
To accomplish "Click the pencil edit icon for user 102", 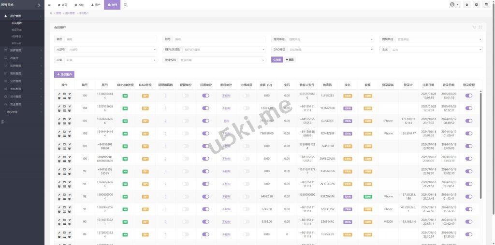I will [59, 131].
